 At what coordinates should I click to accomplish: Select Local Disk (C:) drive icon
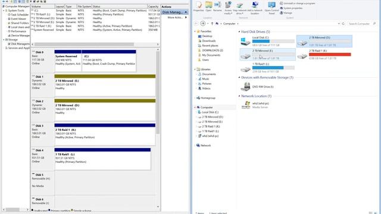point(245,42)
